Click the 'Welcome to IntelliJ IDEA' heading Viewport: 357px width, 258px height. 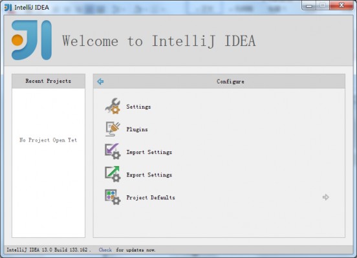click(159, 41)
